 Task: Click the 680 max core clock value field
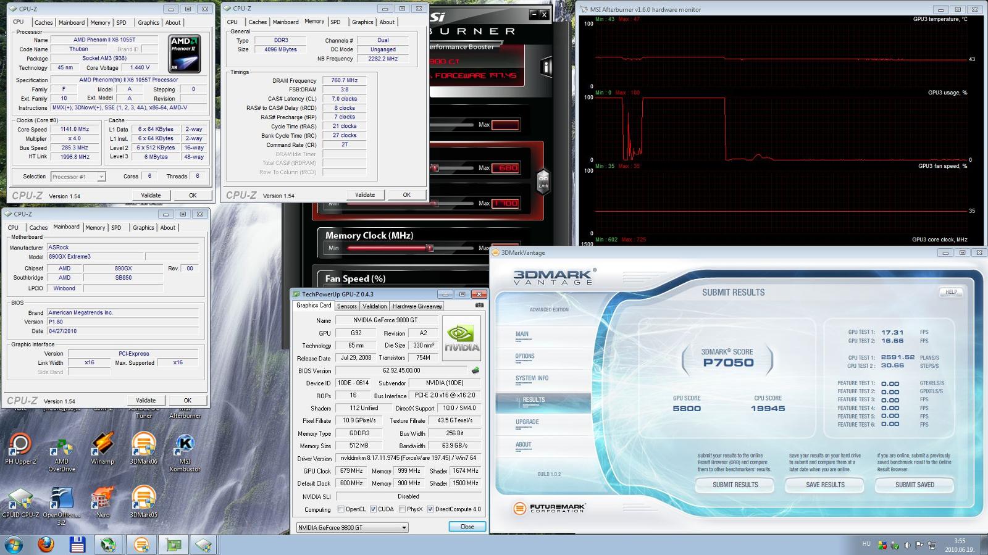tap(505, 168)
